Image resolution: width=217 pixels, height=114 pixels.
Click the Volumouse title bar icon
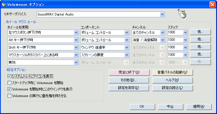[4, 5]
